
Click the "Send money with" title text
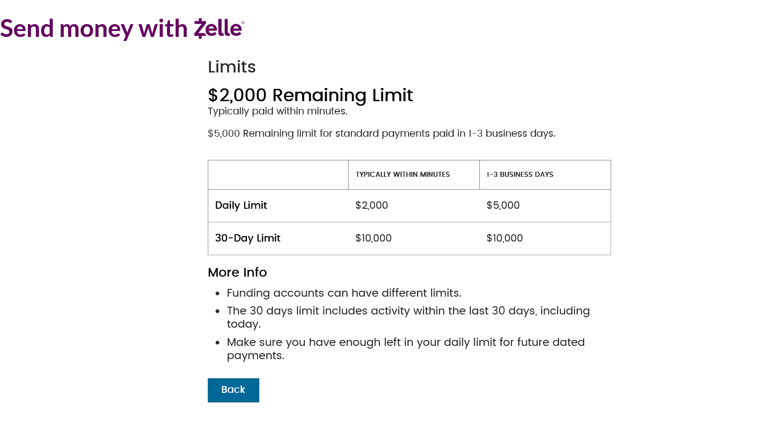[94, 29]
